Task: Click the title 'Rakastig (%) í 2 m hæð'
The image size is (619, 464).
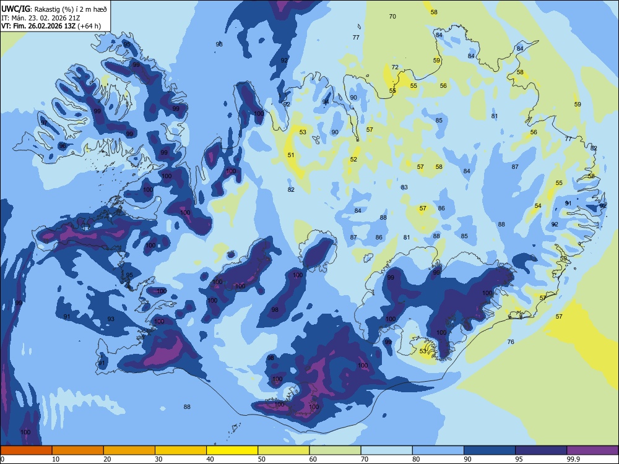Action: pos(71,9)
